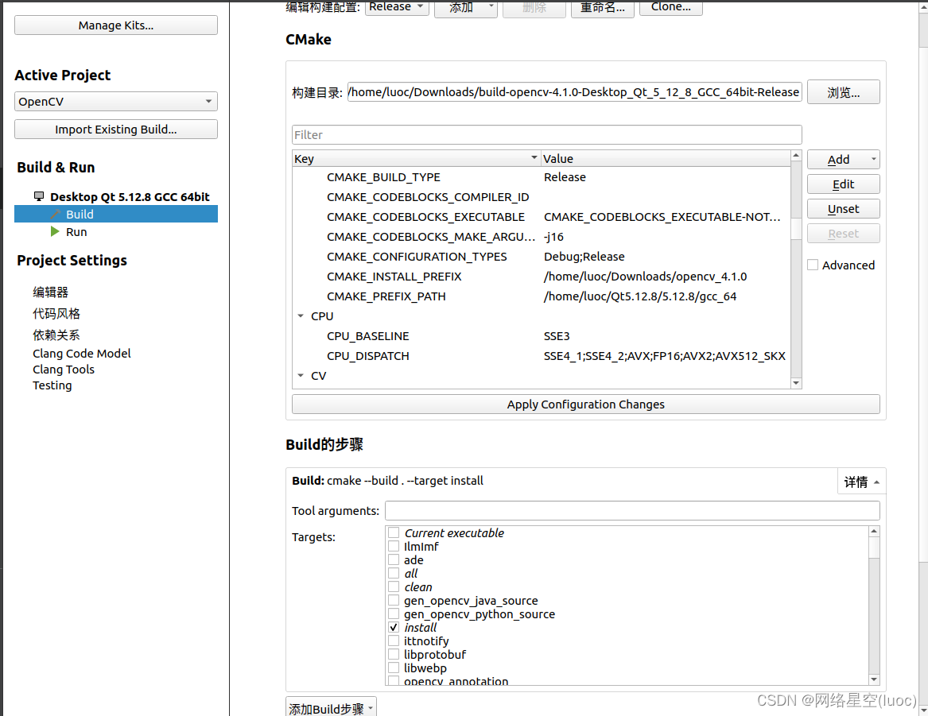
Task: Click Import Existing Build... button
Action: pyautogui.click(x=116, y=130)
